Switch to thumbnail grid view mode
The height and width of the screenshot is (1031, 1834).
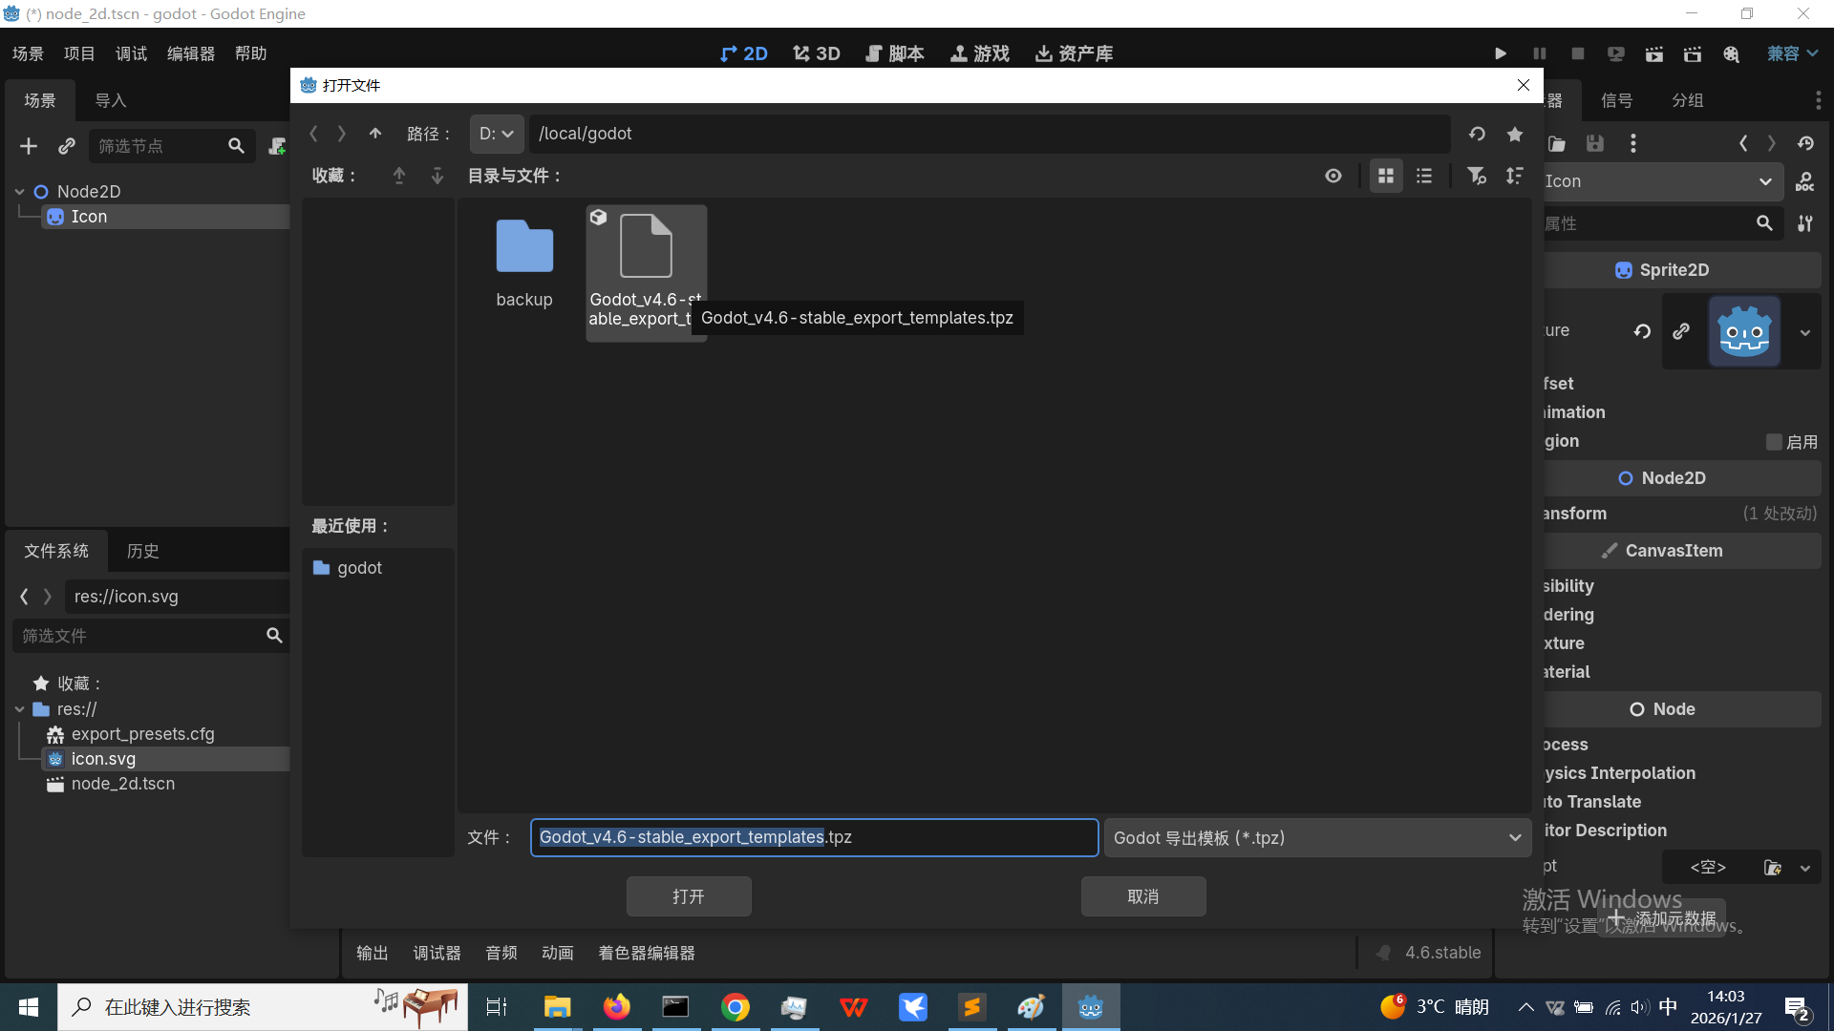[1385, 176]
